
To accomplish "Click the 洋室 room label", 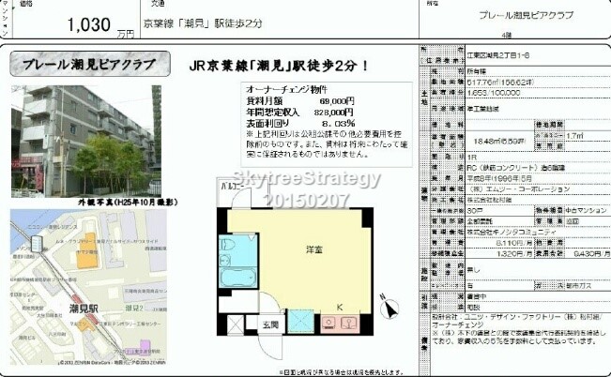I will 314,249.
